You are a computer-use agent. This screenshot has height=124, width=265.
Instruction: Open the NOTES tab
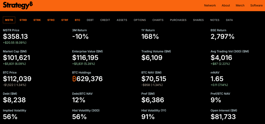[215, 20]
